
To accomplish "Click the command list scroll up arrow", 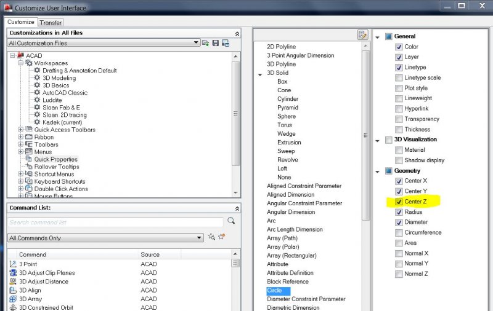I will pos(235,253).
